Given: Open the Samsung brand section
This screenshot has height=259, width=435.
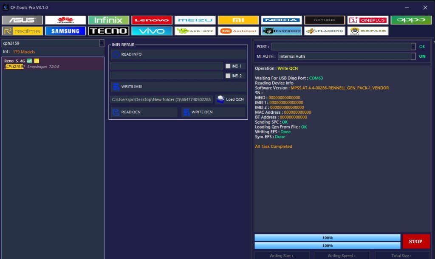Looking at the screenshot, I should click(65, 31).
